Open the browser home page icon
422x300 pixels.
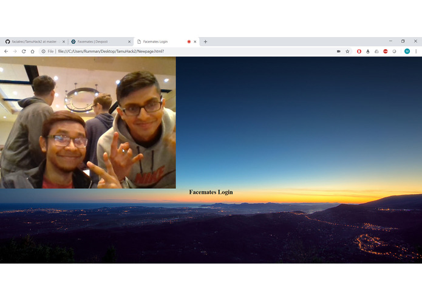pyautogui.click(x=33, y=52)
